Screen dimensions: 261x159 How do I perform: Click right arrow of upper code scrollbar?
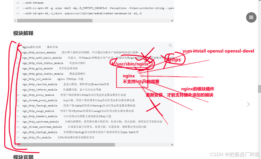pyautogui.click(x=172, y=21)
